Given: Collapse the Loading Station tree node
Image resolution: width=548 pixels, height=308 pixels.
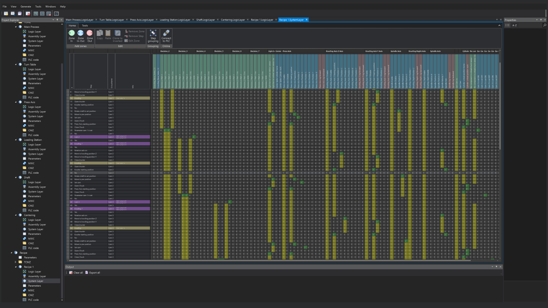Looking at the screenshot, I should coord(16,140).
